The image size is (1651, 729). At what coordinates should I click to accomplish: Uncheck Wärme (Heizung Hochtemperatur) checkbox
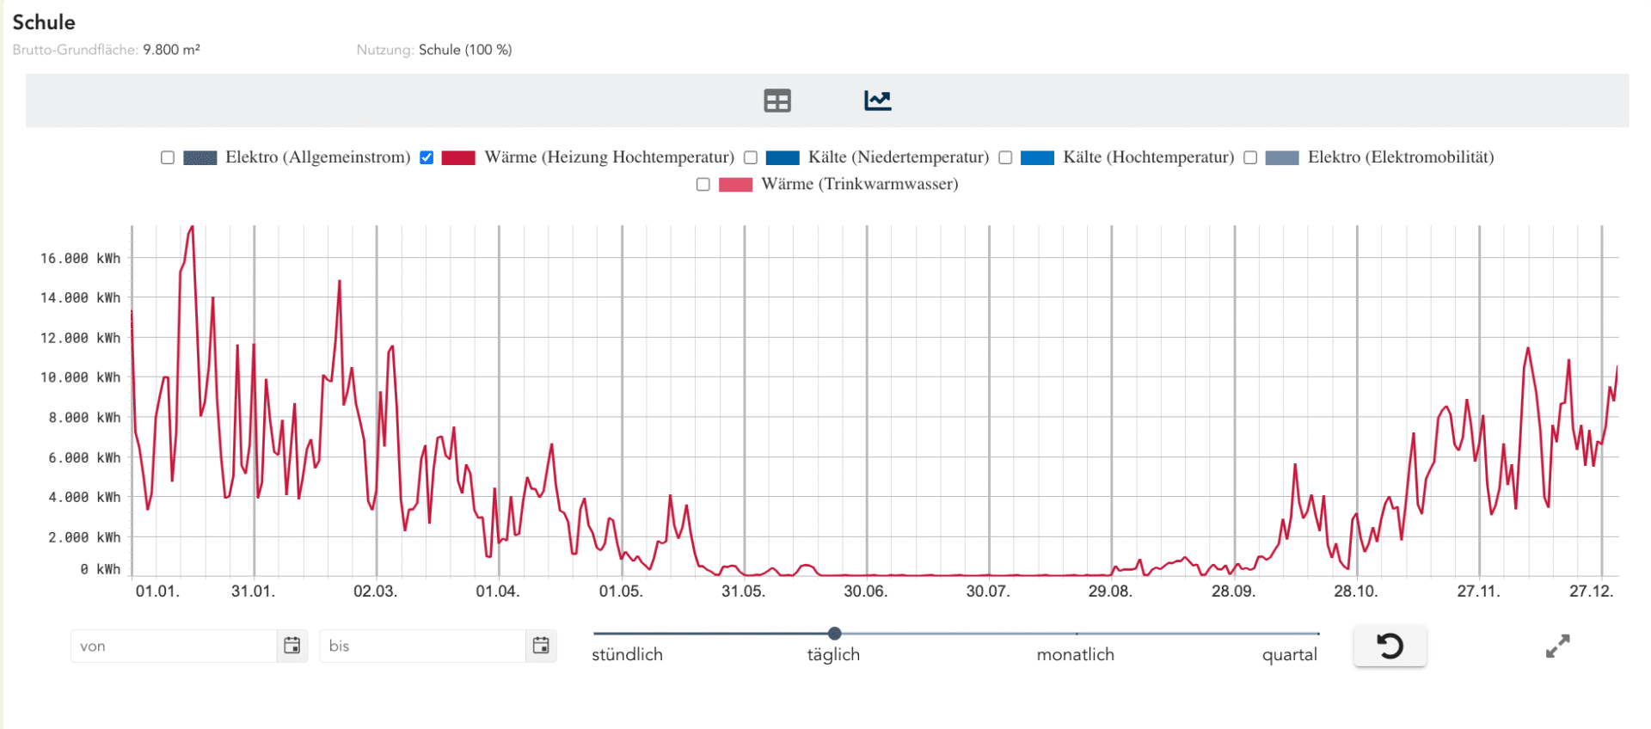tap(427, 157)
